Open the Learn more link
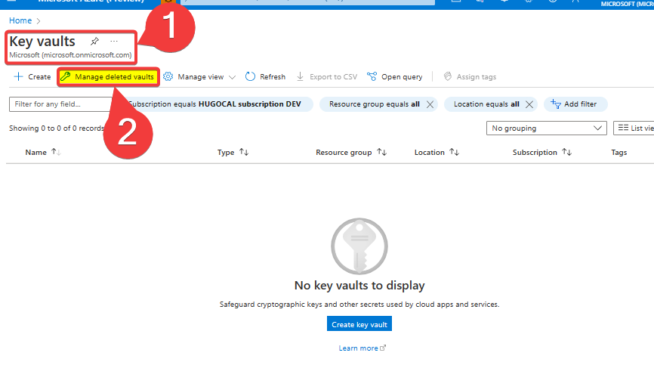Screen dimensions: 654x365 click(x=358, y=348)
